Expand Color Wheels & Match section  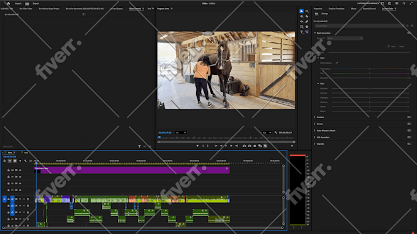coord(315,130)
